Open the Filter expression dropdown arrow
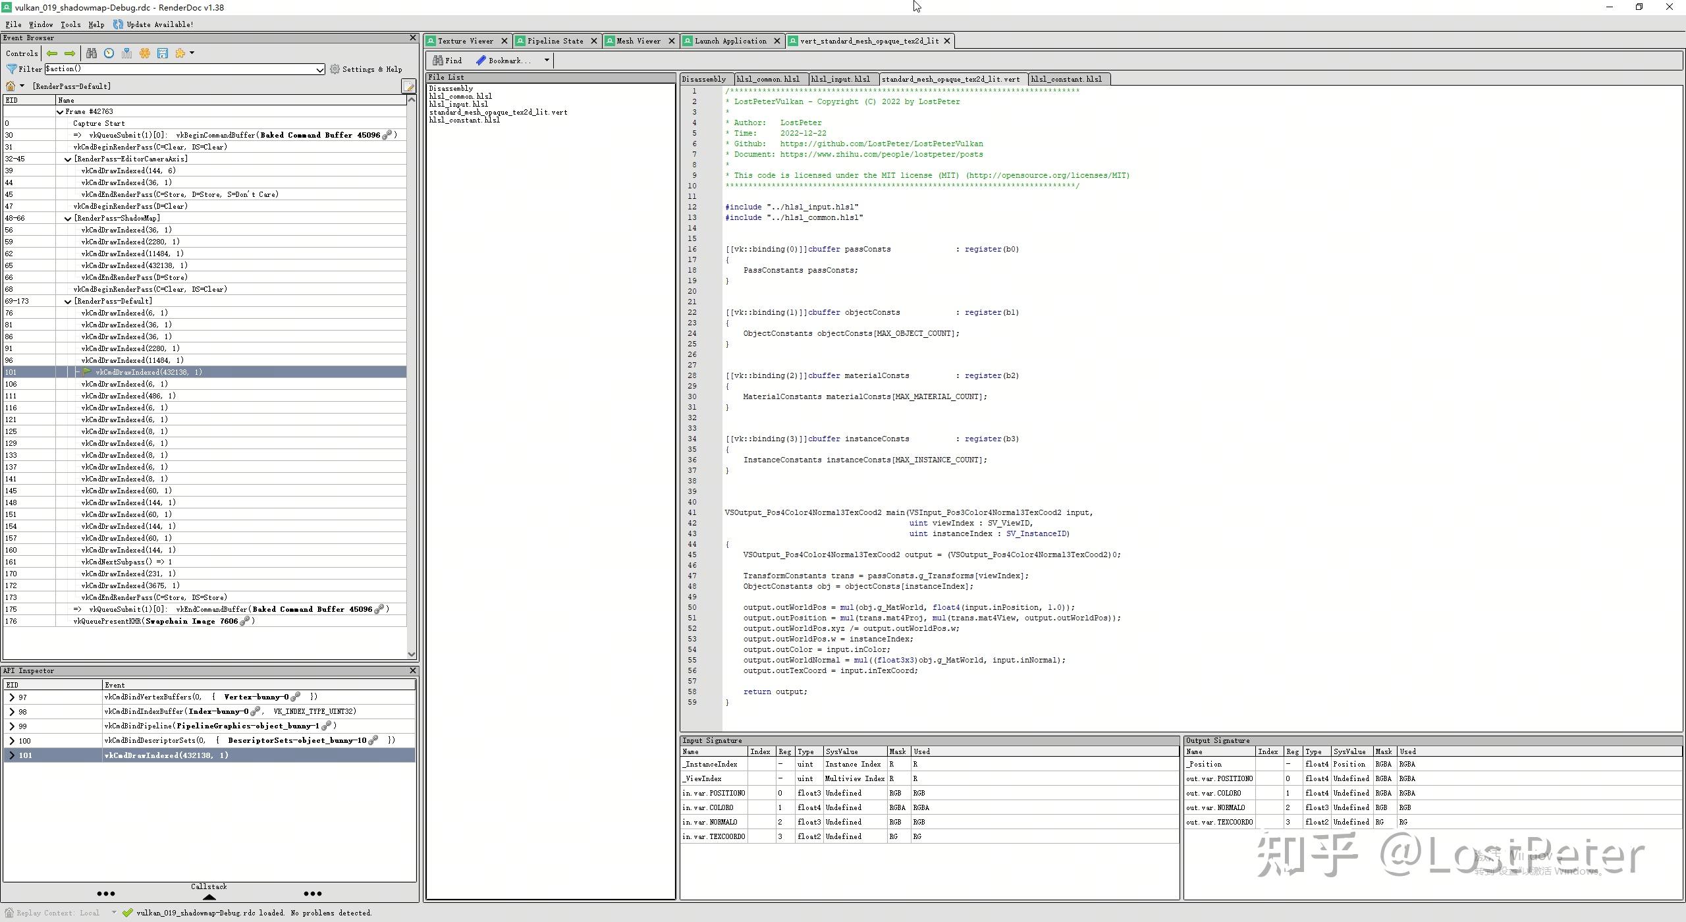Viewport: 1686px width, 922px height. [x=320, y=70]
